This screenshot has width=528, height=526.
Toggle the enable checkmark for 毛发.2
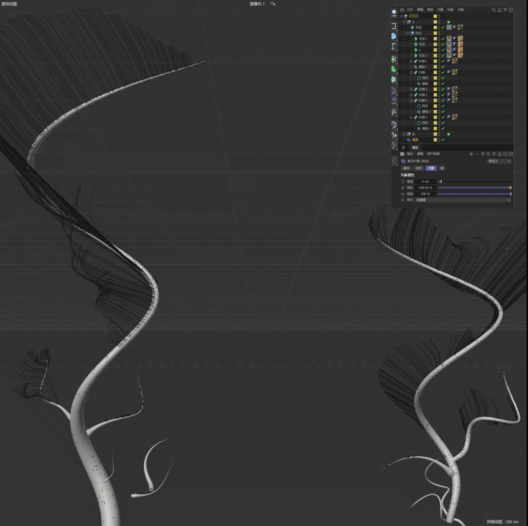pos(443,55)
